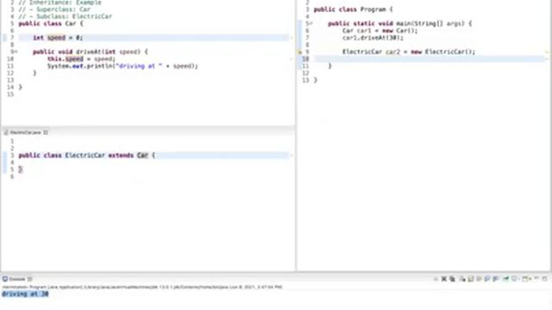Viewport: 552px width, 310px height.
Task: Click the warning marker on Program line 9
Action: click(300, 52)
